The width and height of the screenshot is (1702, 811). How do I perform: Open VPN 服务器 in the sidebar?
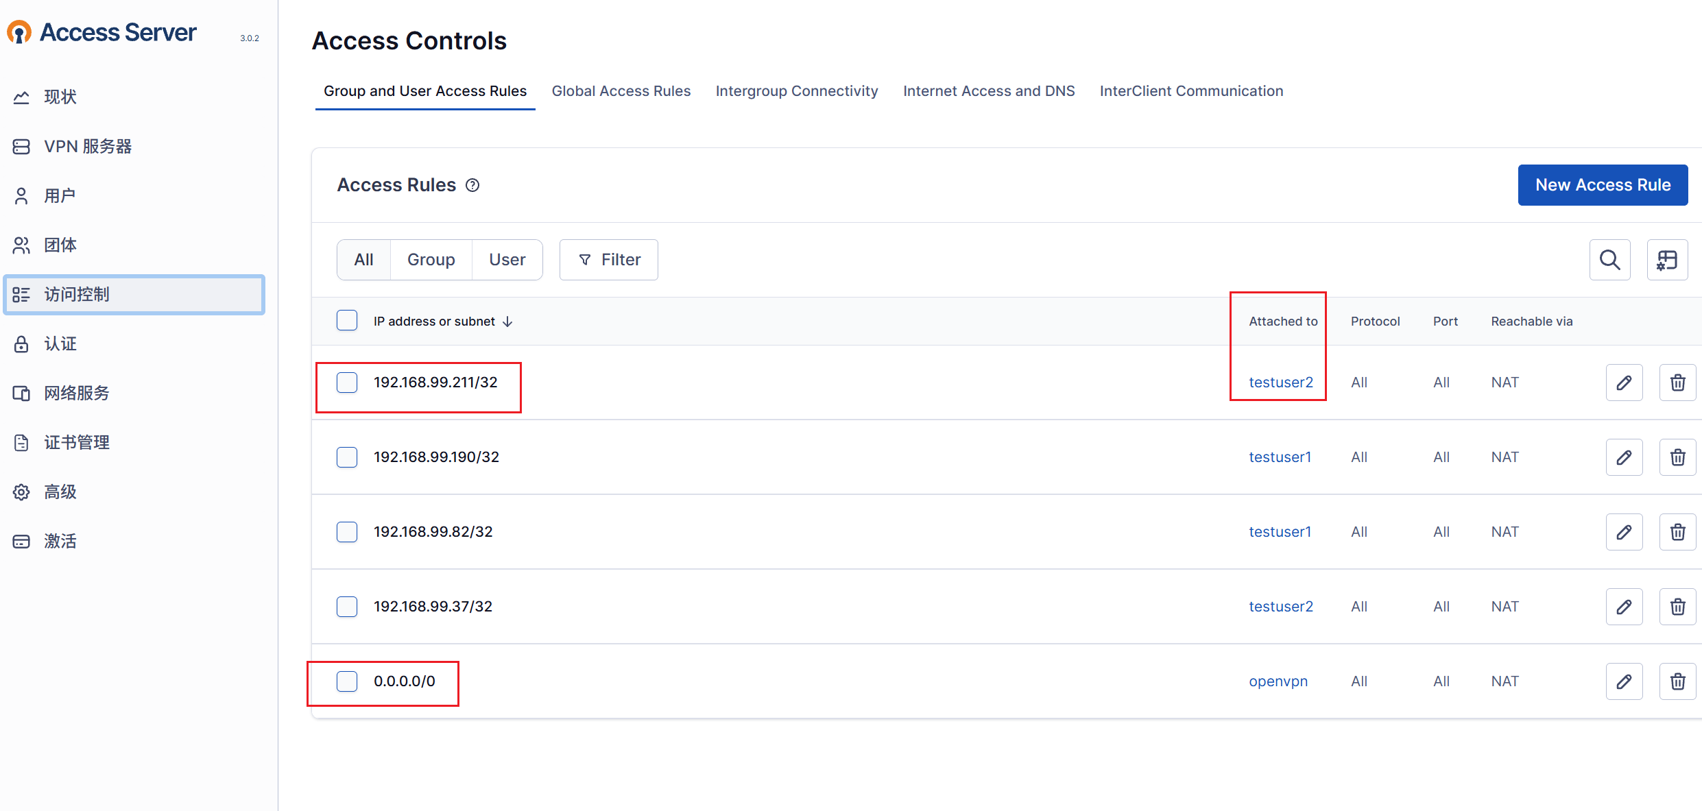88,147
